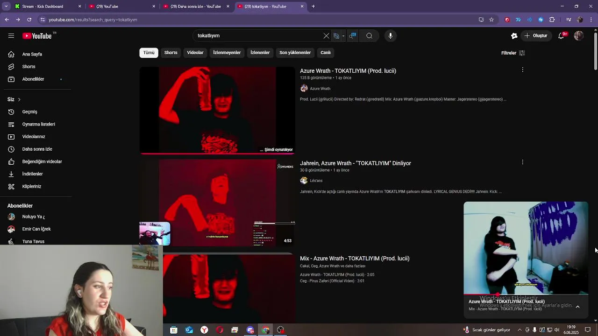598x336 pixels.
Task: Open a new browser tab with plus
Action: pyautogui.click(x=313, y=7)
